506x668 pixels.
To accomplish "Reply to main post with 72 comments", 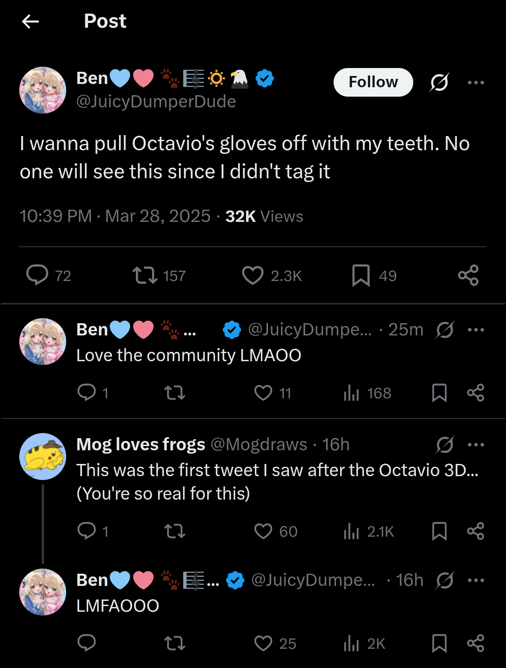I will [x=37, y=275].
